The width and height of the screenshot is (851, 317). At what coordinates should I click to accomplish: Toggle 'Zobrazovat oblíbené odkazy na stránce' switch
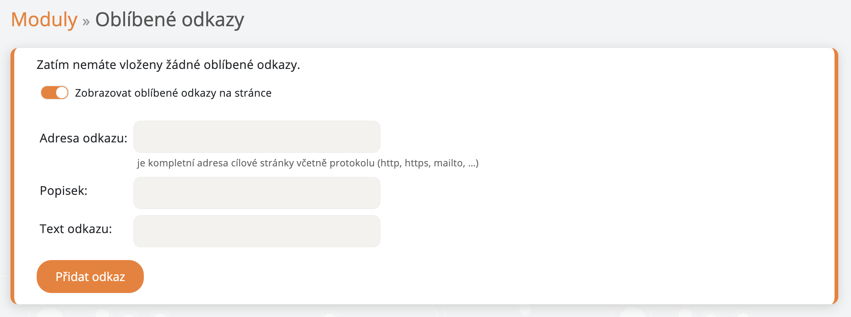point(54,93)
